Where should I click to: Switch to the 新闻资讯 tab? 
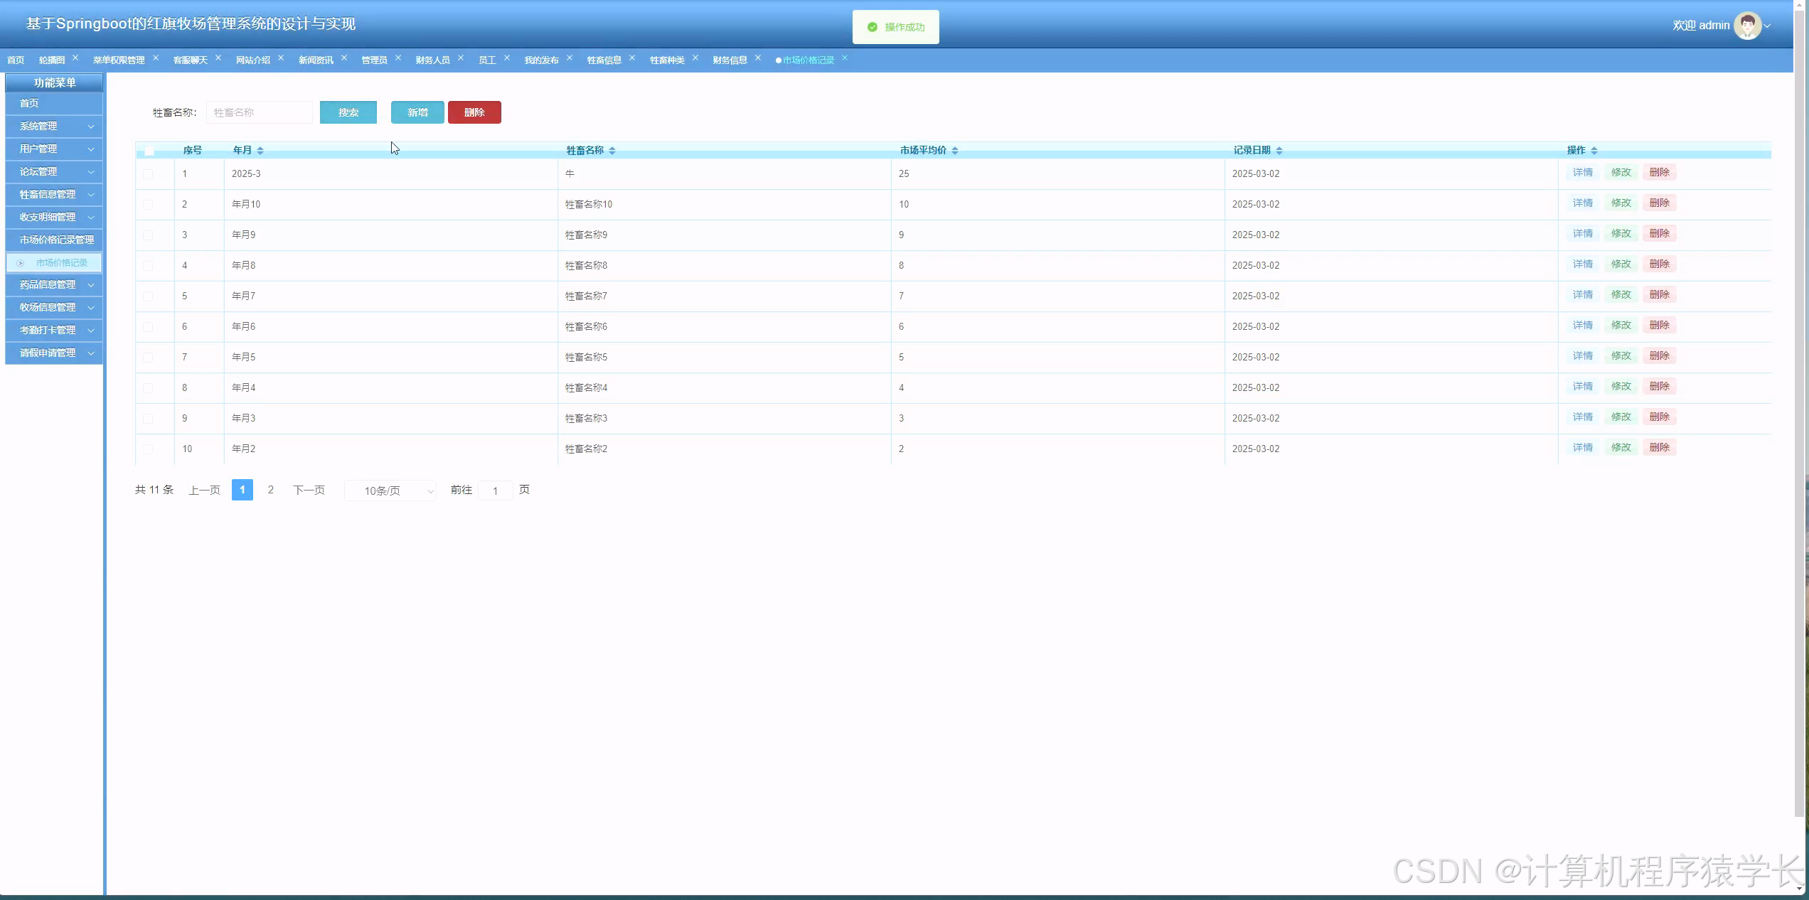316,60
